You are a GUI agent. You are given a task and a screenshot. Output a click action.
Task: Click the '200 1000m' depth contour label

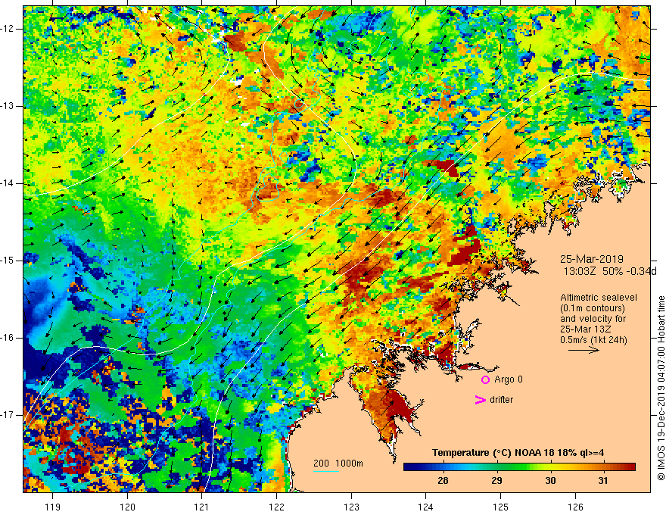(338, 463)
